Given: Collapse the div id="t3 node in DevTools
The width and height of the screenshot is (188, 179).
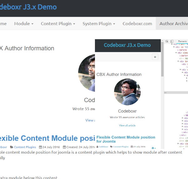Looking at the screenshot, I should (x=174, y=47).
